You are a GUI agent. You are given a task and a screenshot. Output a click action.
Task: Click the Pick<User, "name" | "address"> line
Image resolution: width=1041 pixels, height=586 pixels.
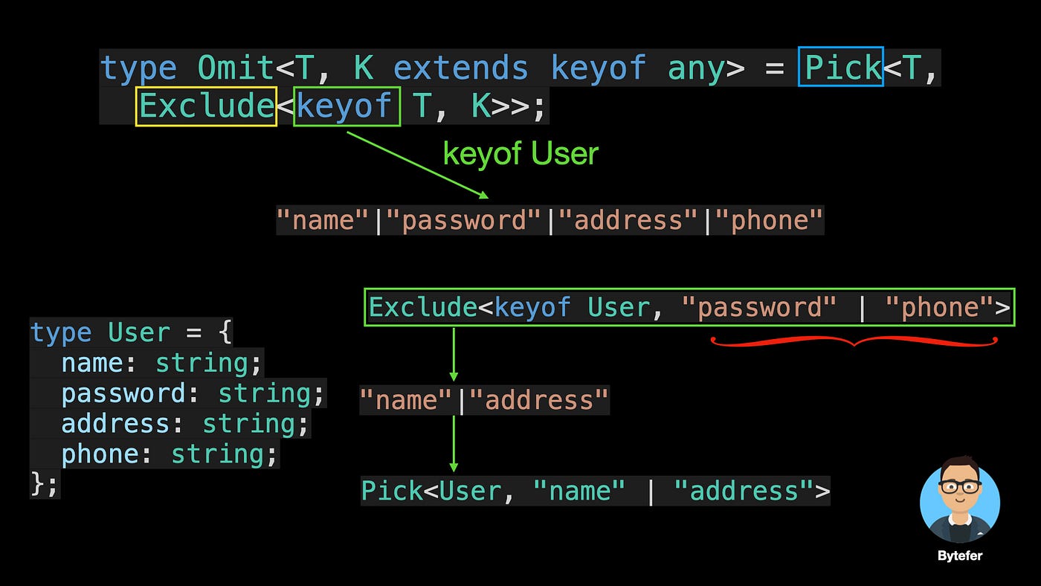tap(595, 491)
